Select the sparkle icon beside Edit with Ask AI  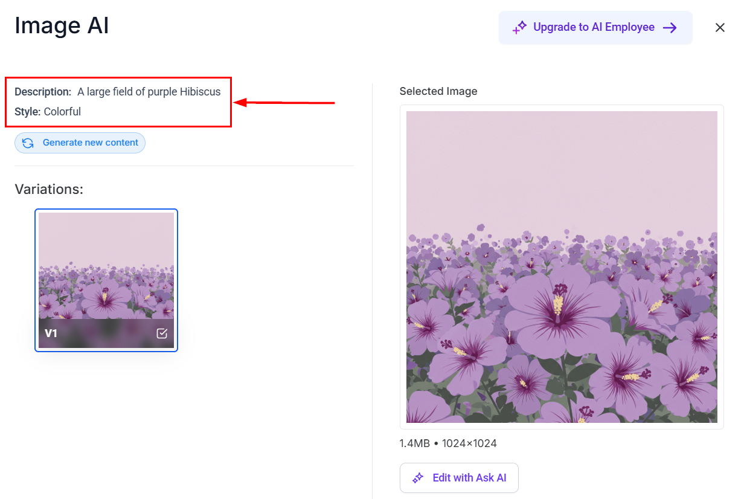click(x=417, y=478)
